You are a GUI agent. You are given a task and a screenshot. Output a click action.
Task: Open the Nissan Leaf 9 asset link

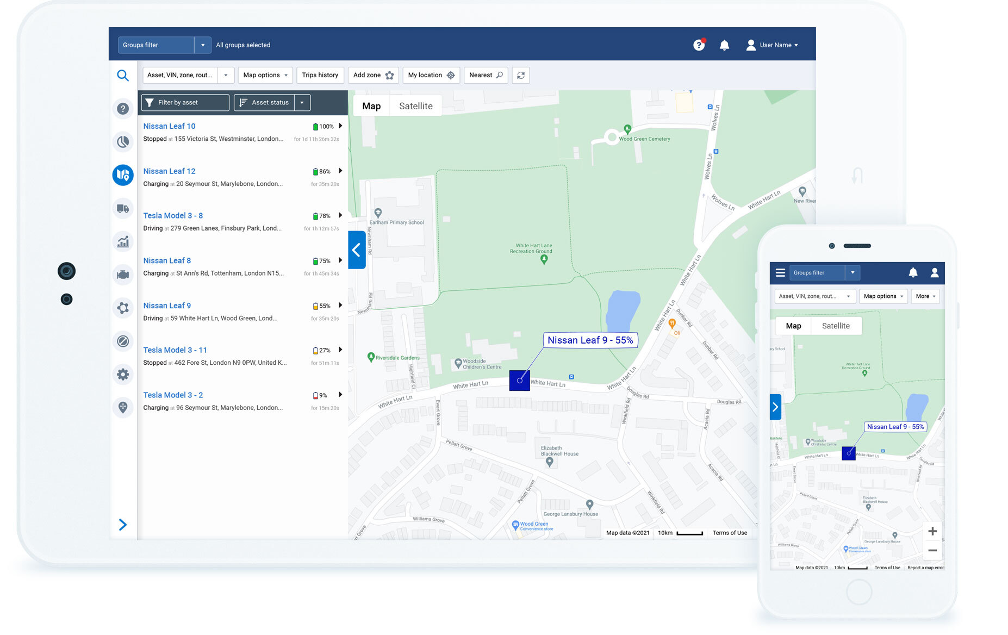pyautogui.click(x=167, y=306)
